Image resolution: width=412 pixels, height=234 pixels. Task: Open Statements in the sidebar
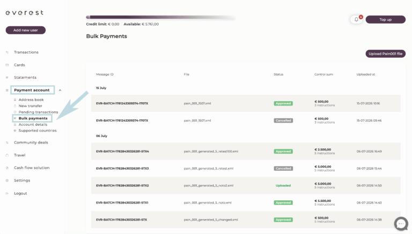point(25,78)
